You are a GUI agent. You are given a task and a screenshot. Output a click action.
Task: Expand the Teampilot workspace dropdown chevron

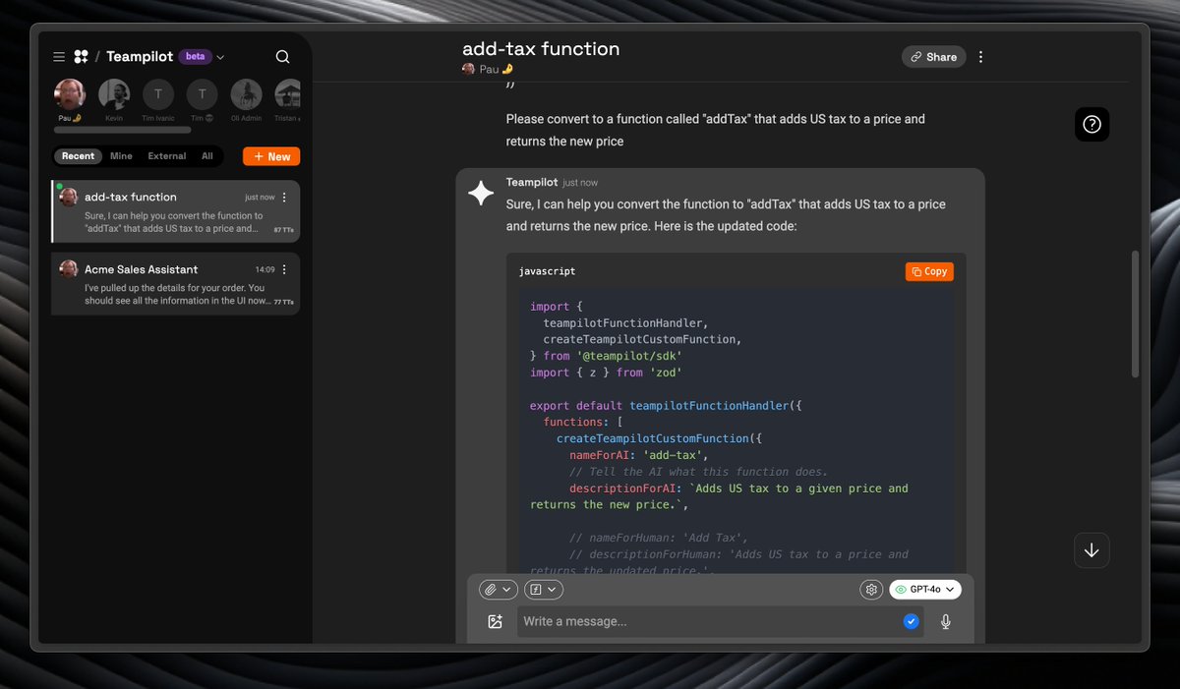pos(220,57)
